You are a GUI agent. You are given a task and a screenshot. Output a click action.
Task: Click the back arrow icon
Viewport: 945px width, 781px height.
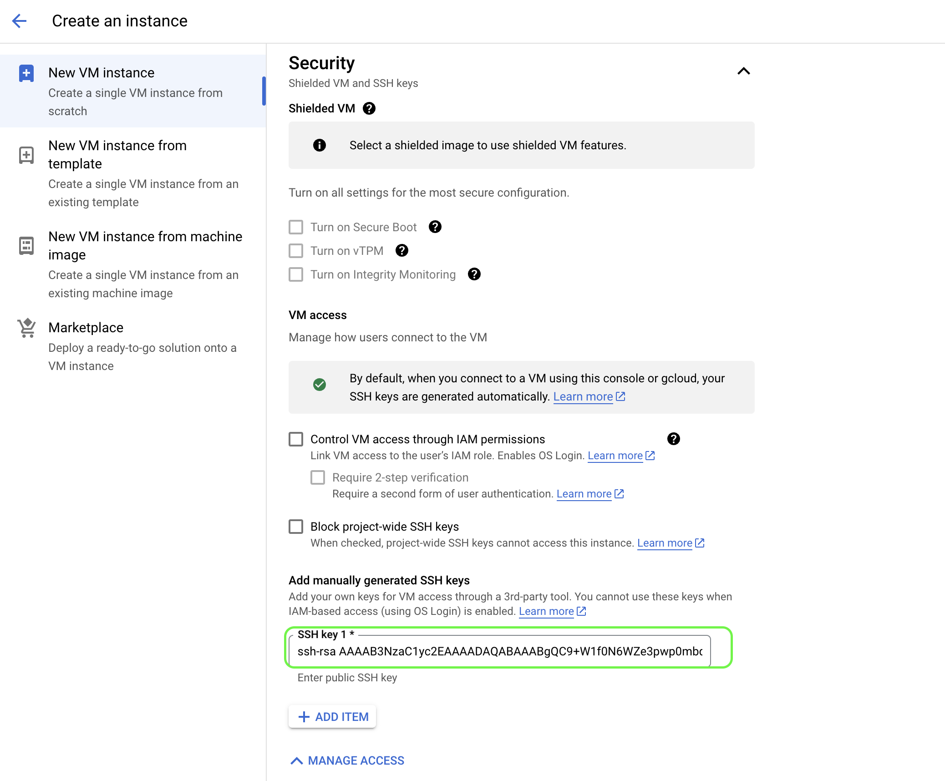point(20,21)
